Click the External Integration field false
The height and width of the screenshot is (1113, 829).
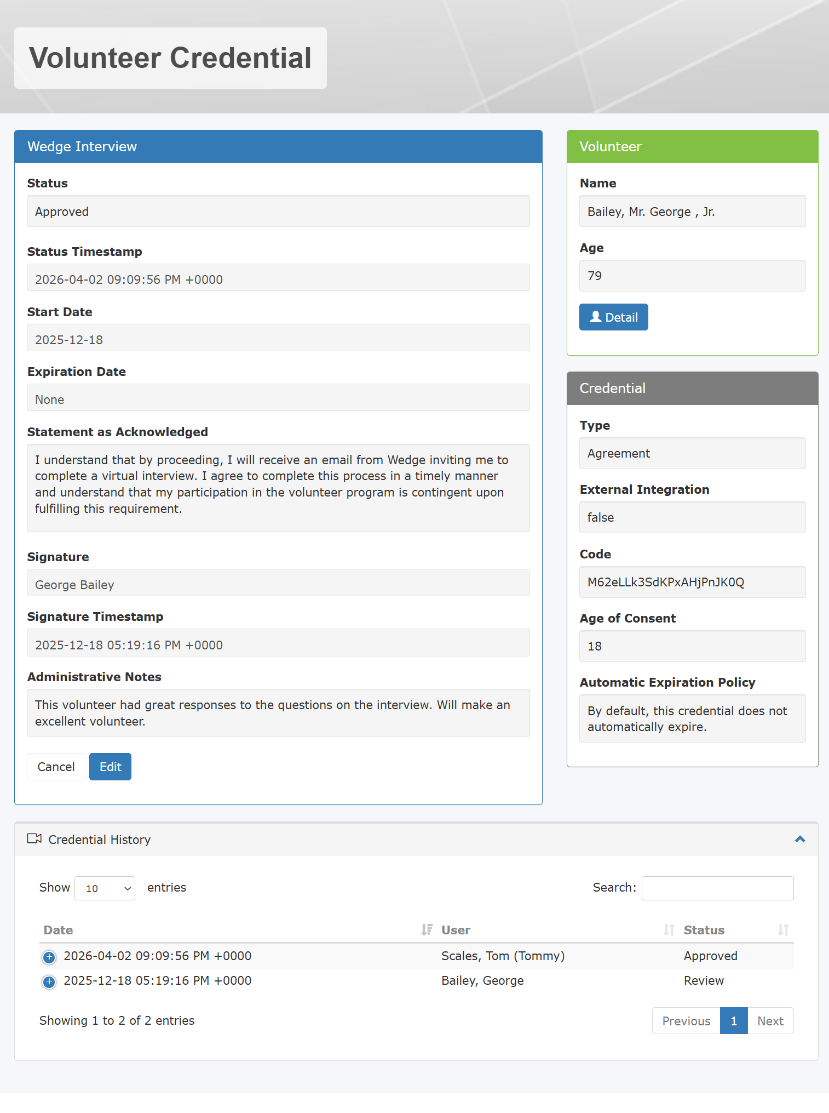point(693,517)
